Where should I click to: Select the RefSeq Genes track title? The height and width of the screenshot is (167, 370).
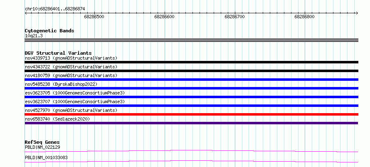point(42,142)
